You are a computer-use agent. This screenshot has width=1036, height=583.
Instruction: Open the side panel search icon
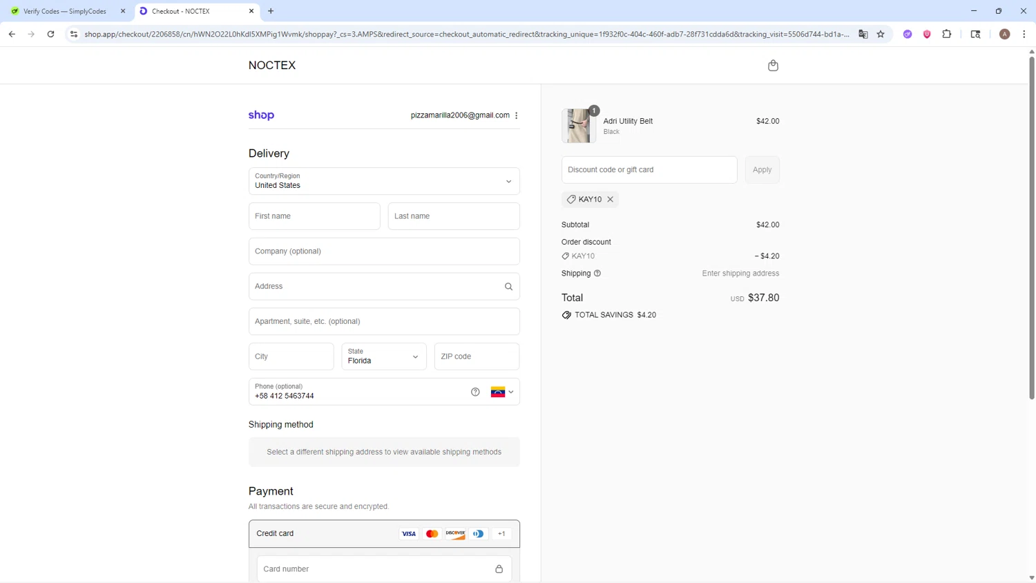[x=975, y=34]
